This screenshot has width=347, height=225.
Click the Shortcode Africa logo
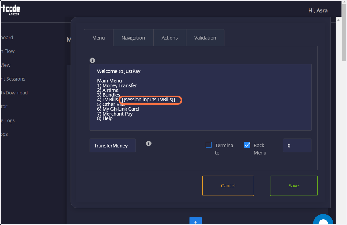10,10
